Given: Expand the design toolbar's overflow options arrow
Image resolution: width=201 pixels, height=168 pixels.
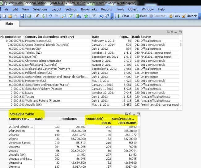Looking at the screenshot, I should pyautogui.click(x=112, y=18).
